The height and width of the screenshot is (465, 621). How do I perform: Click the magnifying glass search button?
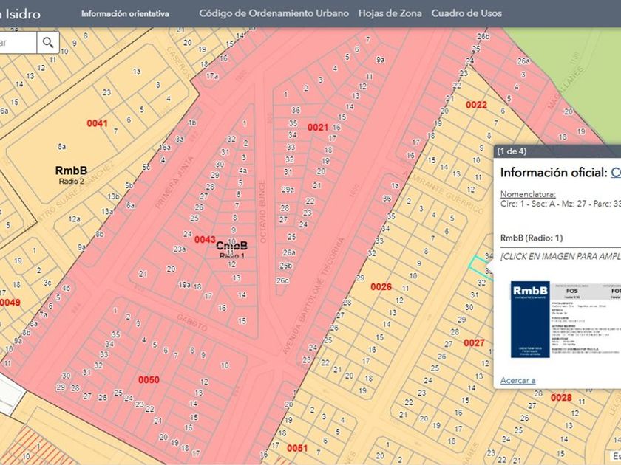point(49,43)
